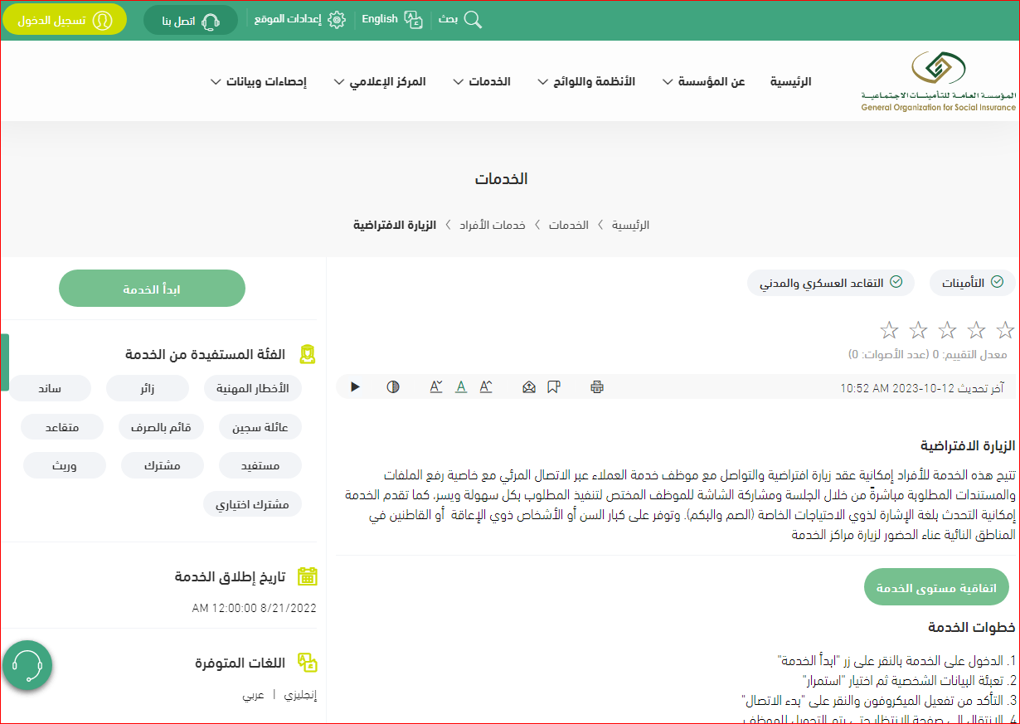1020x724 pixels.
Task: Open the إحصاءات وبيانات dropdown
Action: tap(258, 81)
